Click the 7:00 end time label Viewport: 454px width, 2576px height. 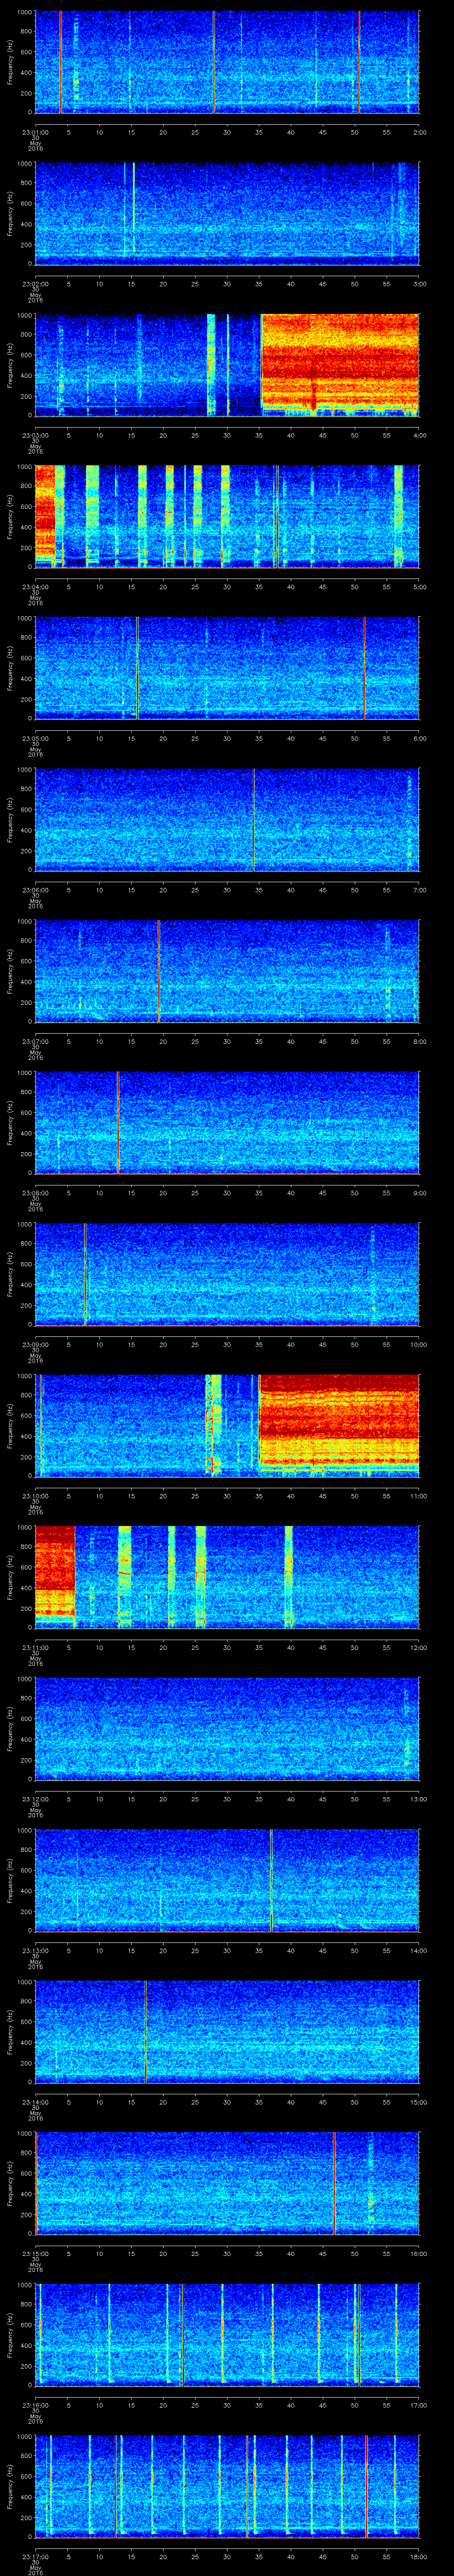419,890
